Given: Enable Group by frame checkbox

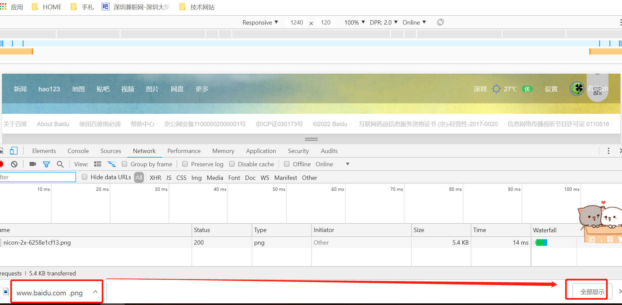Looking at the screenshot, I should click(124, 164).
